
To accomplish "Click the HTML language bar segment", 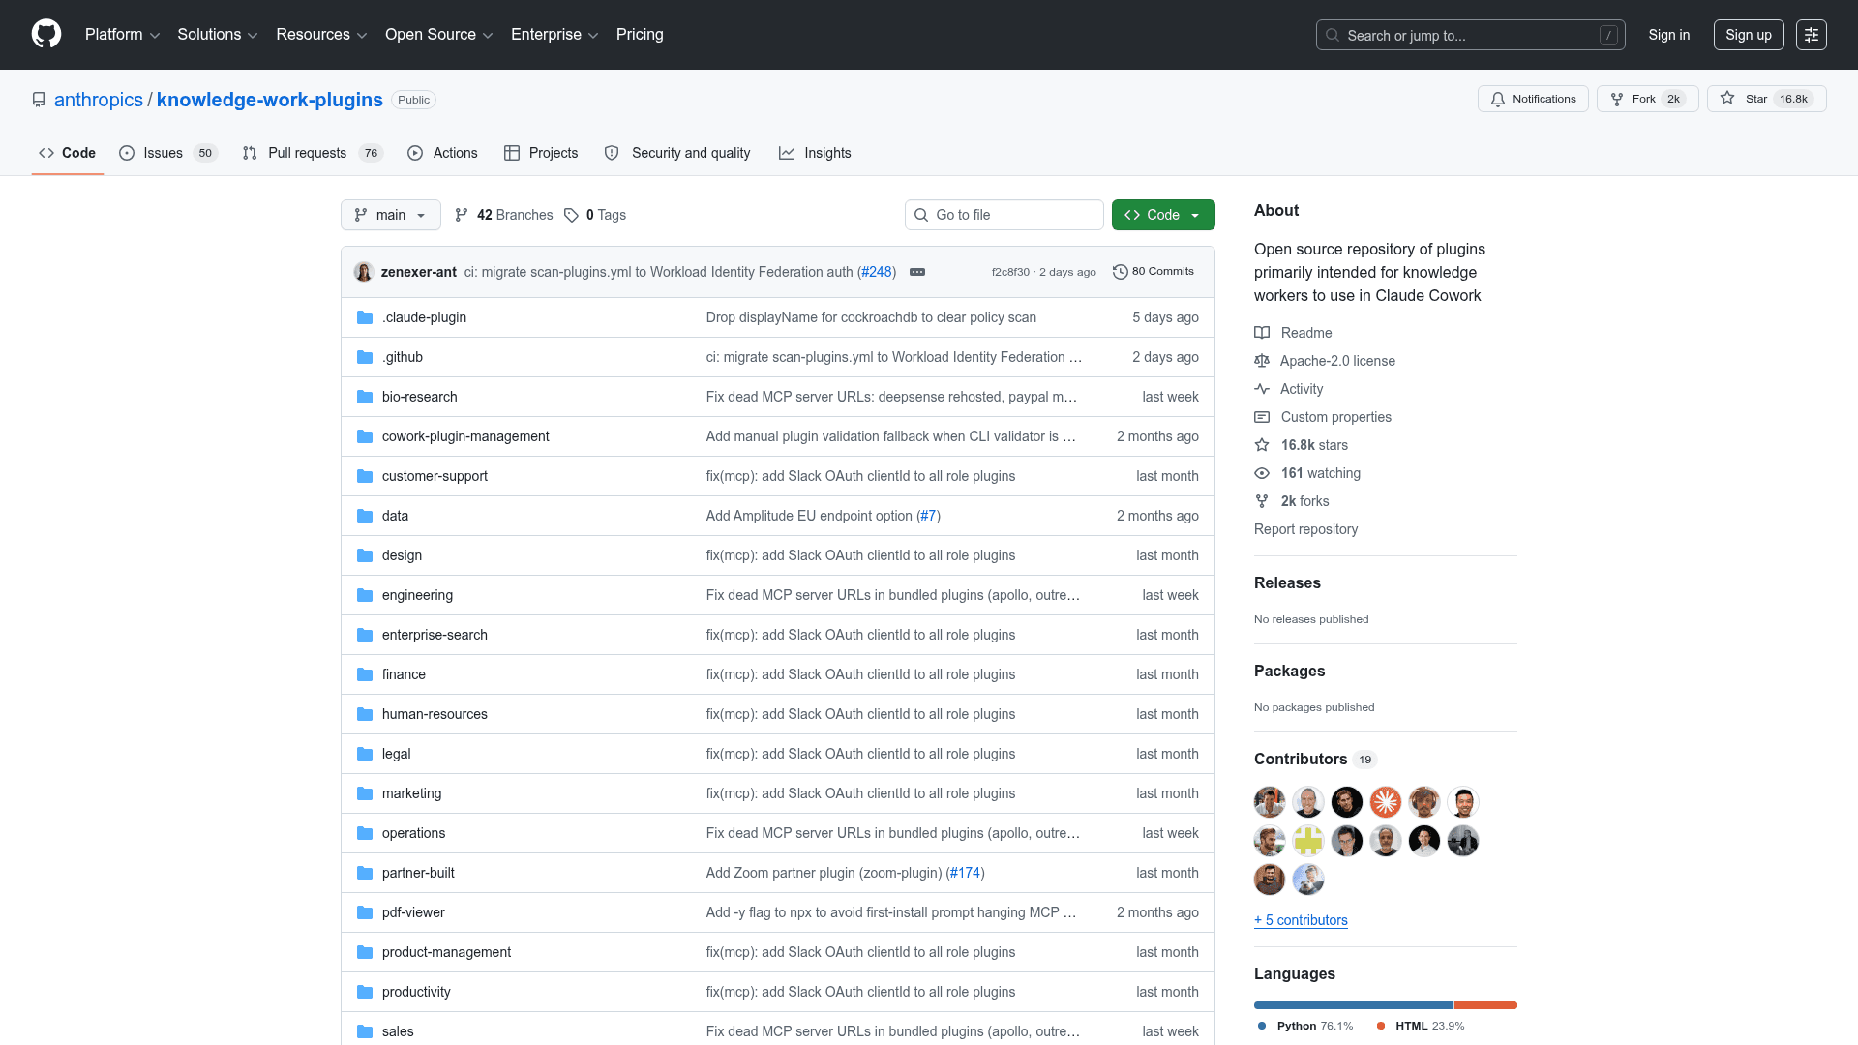I will [x=1485, y=1005].
